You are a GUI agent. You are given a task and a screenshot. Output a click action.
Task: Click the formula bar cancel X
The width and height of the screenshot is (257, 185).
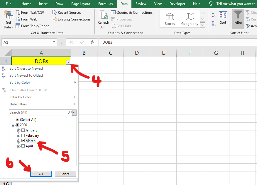(x=71, y=42)
